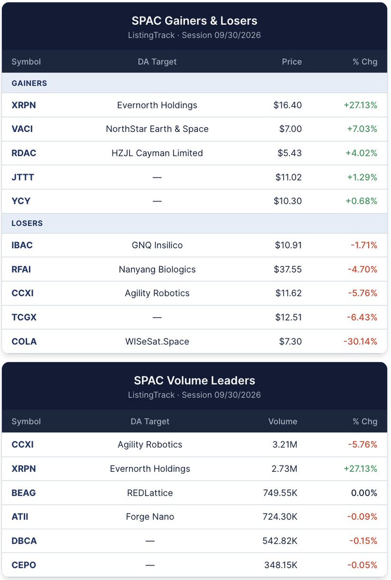Sort by Price column header
The height and width of the screenshot is (580, 391).
point(292,62)
